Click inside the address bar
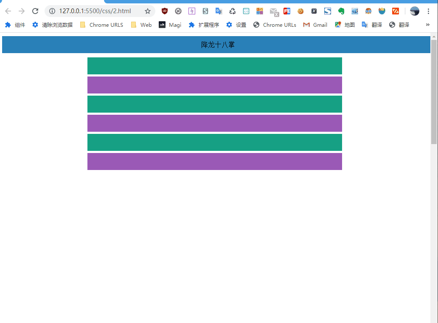Viewport: 438px width, 323px height. point(98,11)
